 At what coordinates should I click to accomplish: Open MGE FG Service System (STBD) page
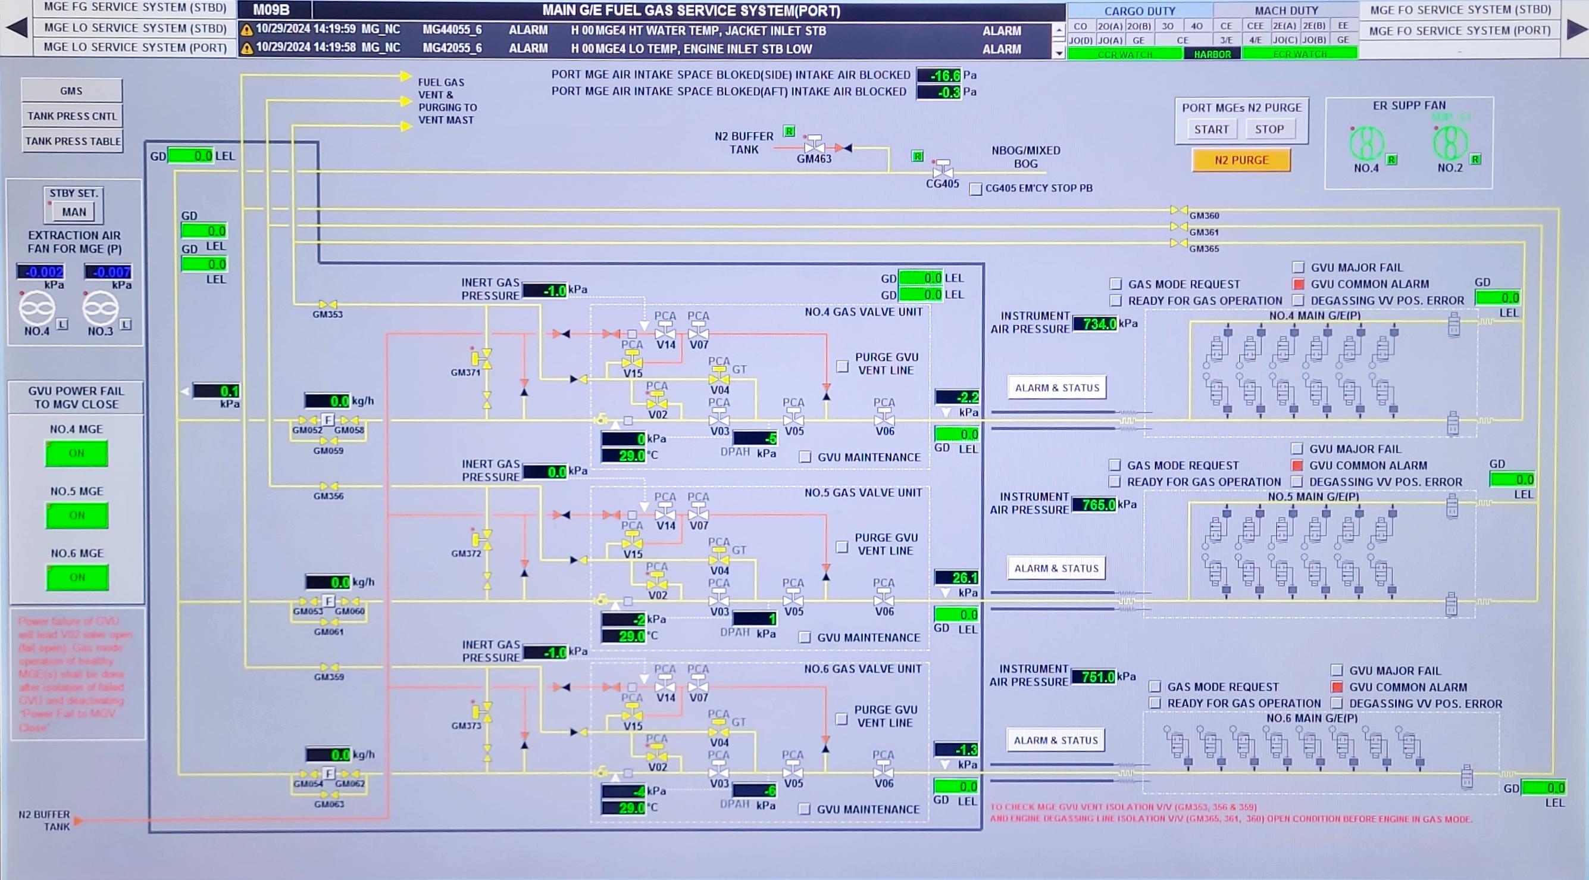click(135, 8)
